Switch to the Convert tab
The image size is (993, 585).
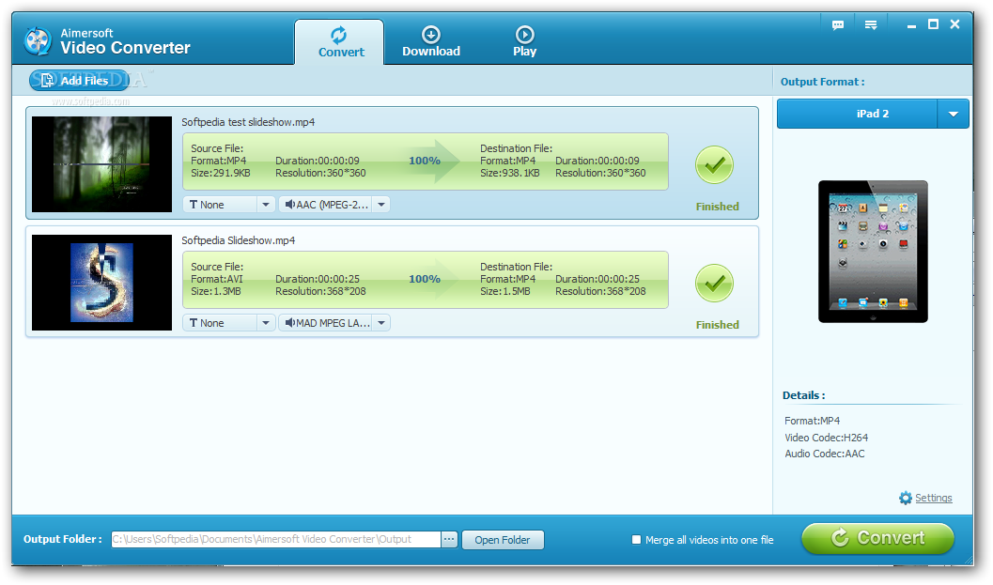click(x=339, y=41)
